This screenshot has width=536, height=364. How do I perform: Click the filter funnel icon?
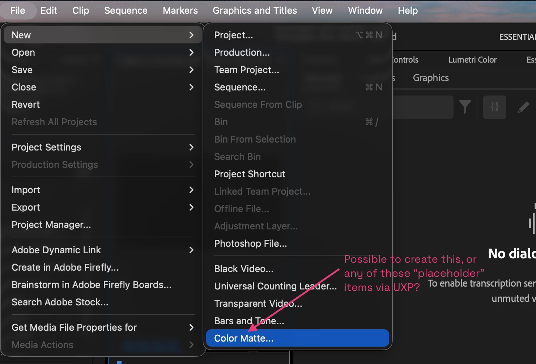click(x=465, y=107)
